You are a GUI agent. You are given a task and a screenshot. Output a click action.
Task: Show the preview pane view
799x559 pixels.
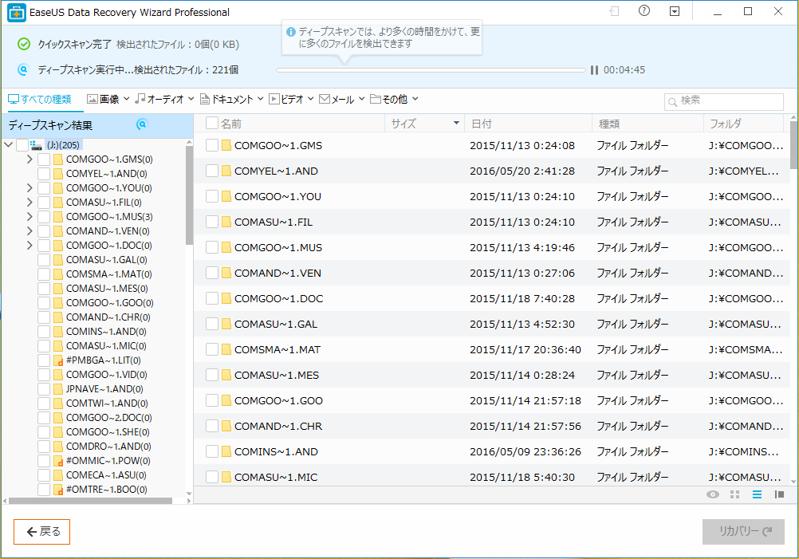pos(779,494)
